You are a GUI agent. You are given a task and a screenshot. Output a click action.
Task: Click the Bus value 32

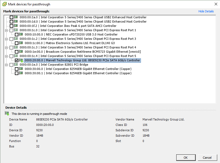click(x=38, y=146)
